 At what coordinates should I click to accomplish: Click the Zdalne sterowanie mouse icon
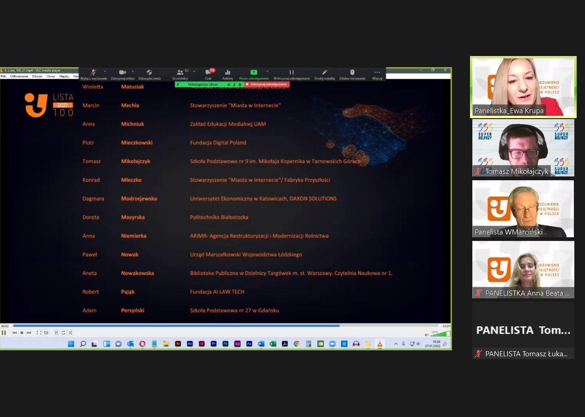pos(352,74)
